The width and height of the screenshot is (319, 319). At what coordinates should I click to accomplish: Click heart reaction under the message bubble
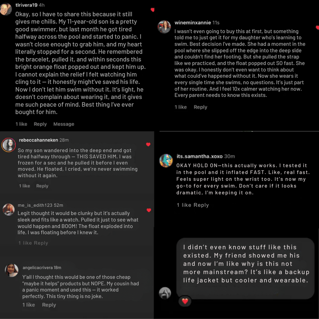185,301
